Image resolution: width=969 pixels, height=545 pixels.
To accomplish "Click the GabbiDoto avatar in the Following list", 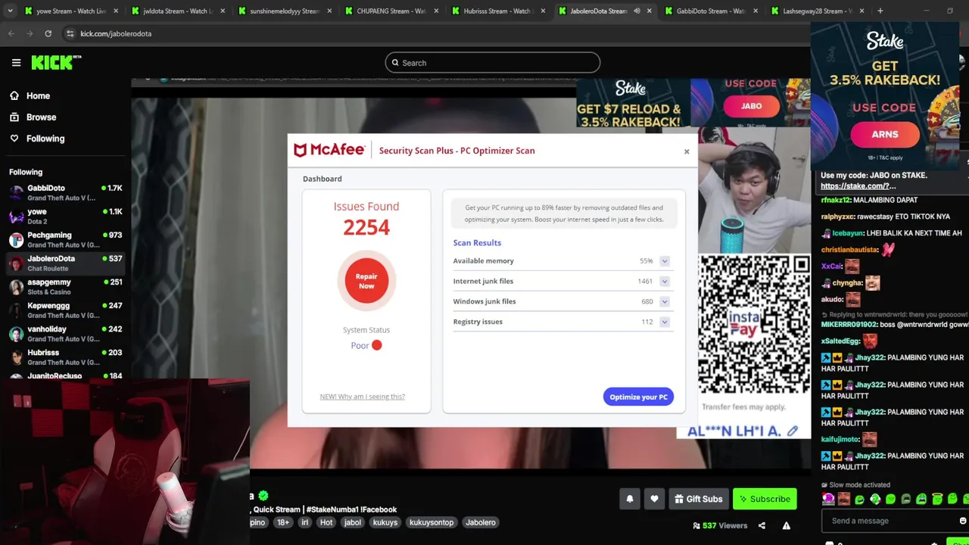I will pos(16,192).
